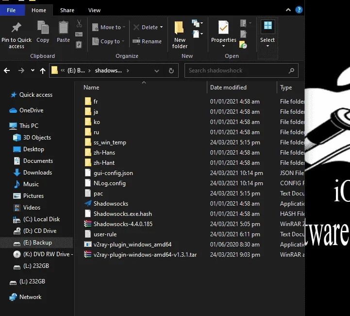Click the shadows... breadcrumb segment
Image resolution: width=350 pixels, height=316 pixels.
108,70
